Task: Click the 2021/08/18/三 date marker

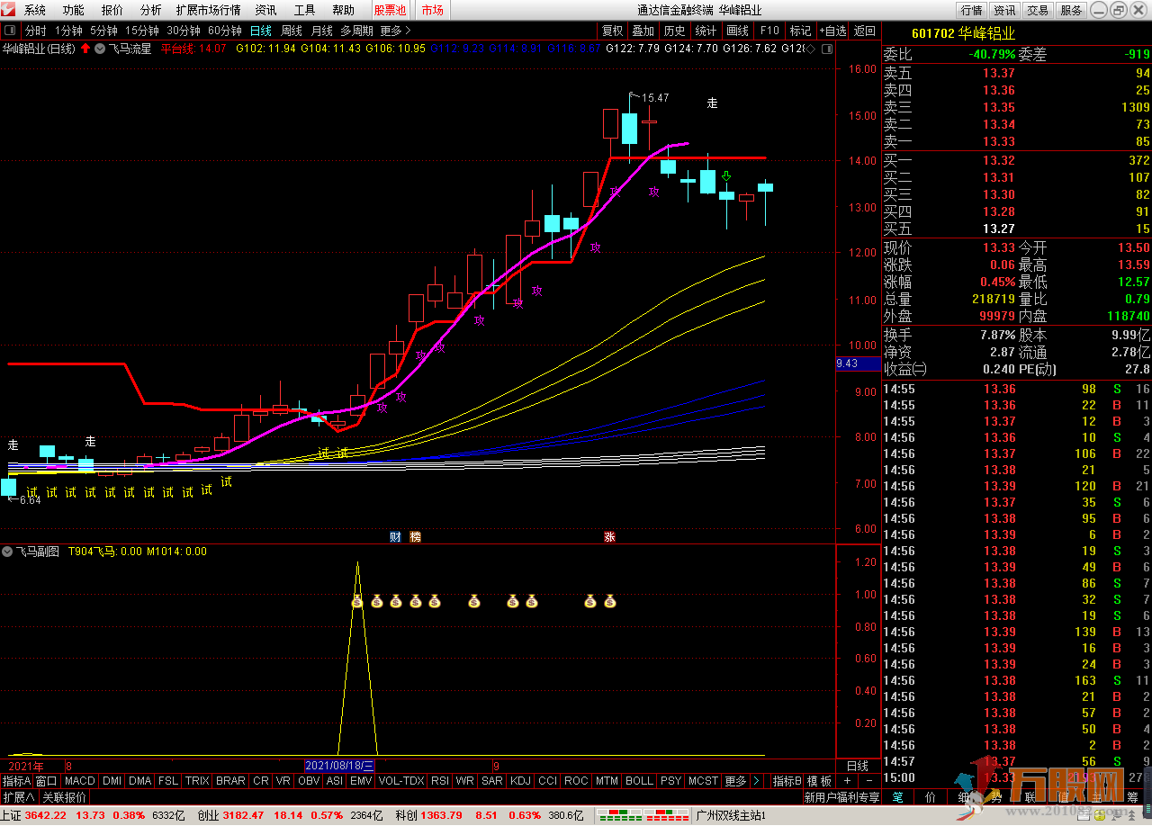Action: coord(339,766)
